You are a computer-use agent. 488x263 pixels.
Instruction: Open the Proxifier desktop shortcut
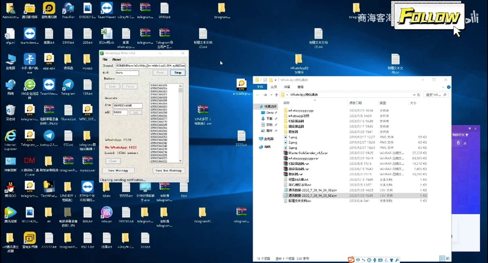tap(68, 10)
